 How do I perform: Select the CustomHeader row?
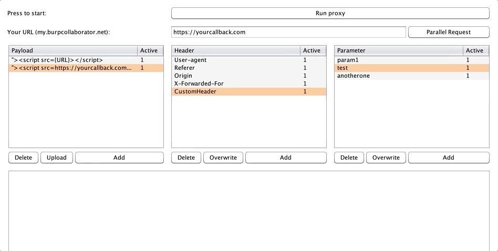pos(249,92)
